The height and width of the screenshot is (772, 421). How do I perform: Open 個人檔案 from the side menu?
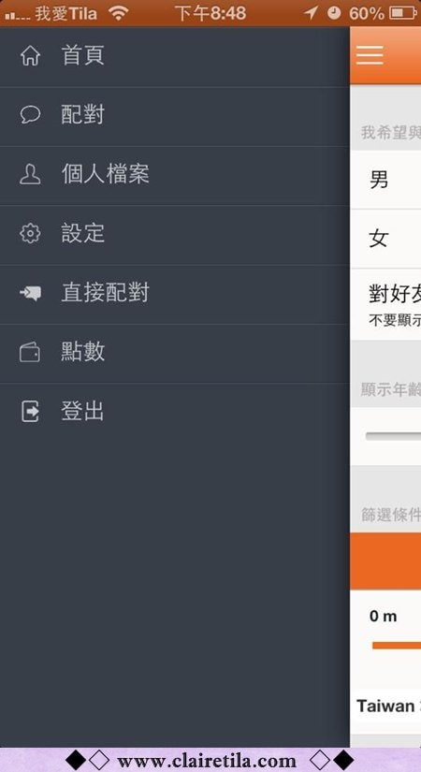[106, 174]
